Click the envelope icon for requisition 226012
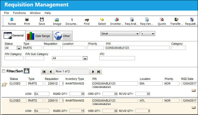The height and width of the screenshot is (115, 198). pyautogui.click(x=193, y=90)
